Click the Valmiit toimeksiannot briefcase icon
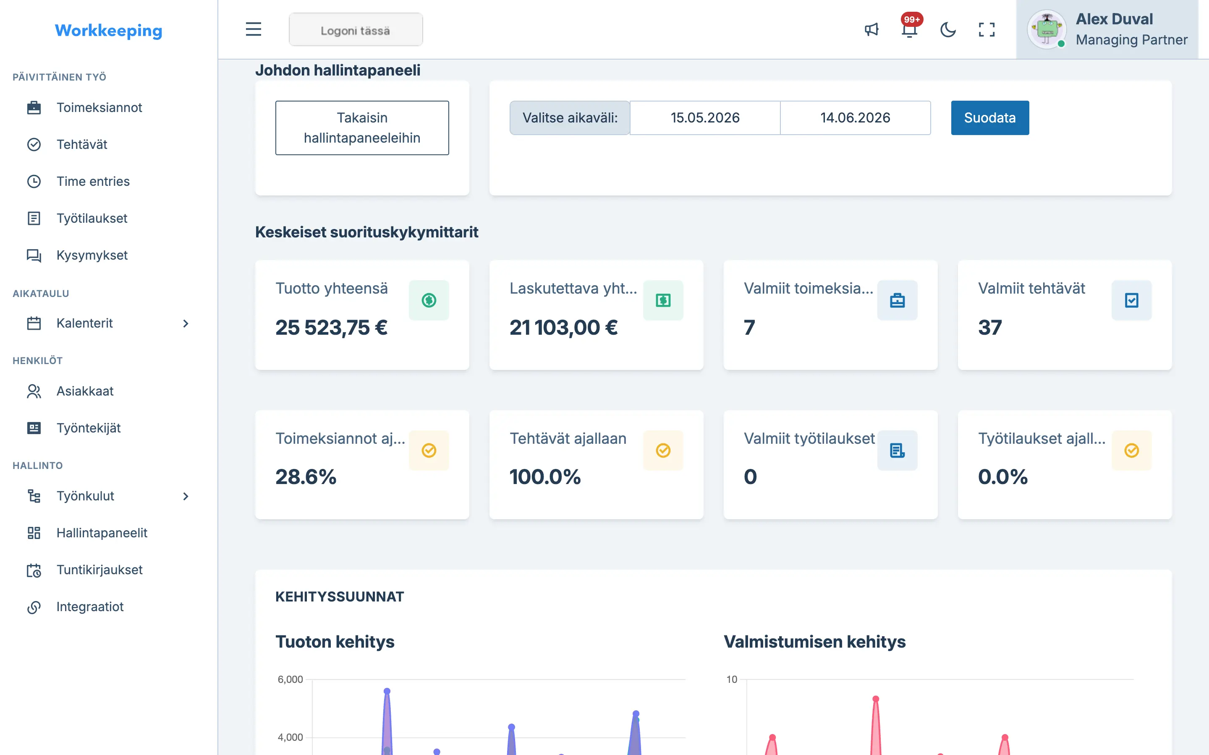 pos(897,300)
